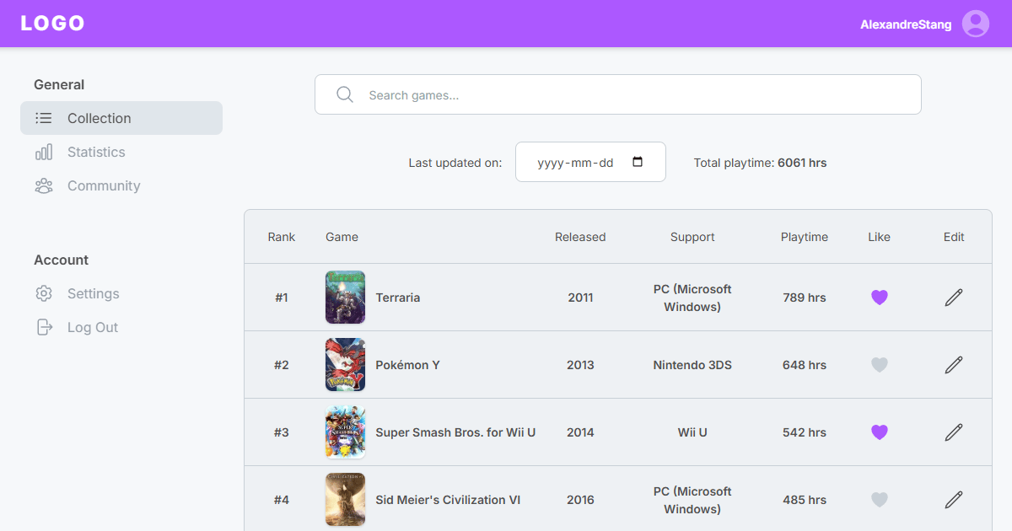Click the 648 hrs playtime cell
Viewport: 1012px width, 531px height.
coord(805,365)
